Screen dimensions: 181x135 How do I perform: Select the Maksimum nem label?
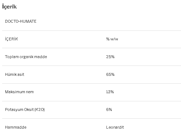[x=19, y=92]
